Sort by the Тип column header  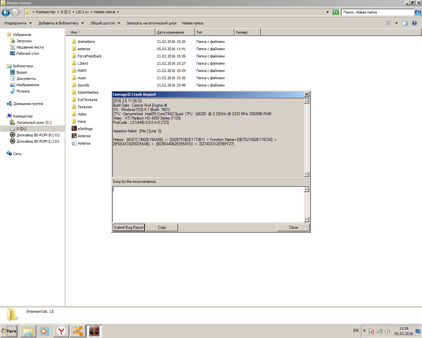tap(215, 32)
